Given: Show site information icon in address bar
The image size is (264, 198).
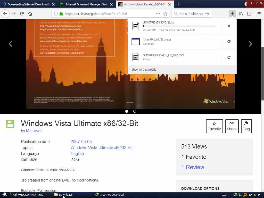Looking at the screenshot, I should pos(56,14).
